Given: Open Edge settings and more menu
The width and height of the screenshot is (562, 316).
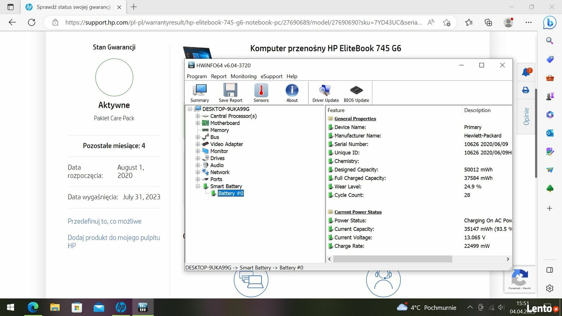Looking at the screenshot, I should tap(528, 22).
